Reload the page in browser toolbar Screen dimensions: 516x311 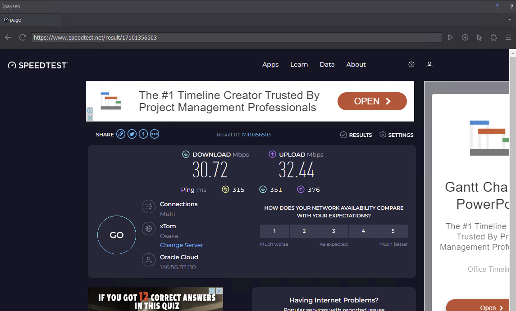(22, 37)
